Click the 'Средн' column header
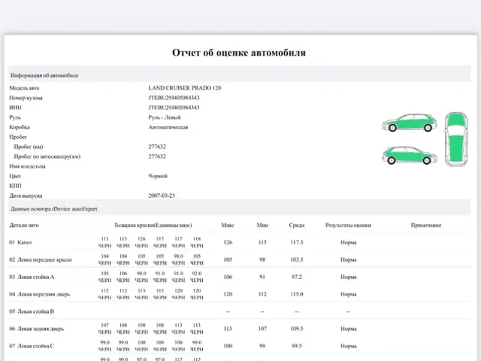The width and height of the screenshot is (481, 361). coord(296,225)
